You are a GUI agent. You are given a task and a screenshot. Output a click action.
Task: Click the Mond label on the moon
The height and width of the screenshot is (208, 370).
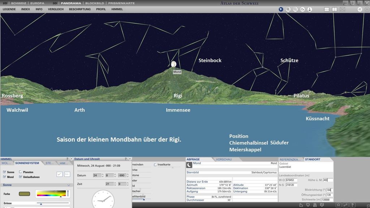[x=177, y=72]
